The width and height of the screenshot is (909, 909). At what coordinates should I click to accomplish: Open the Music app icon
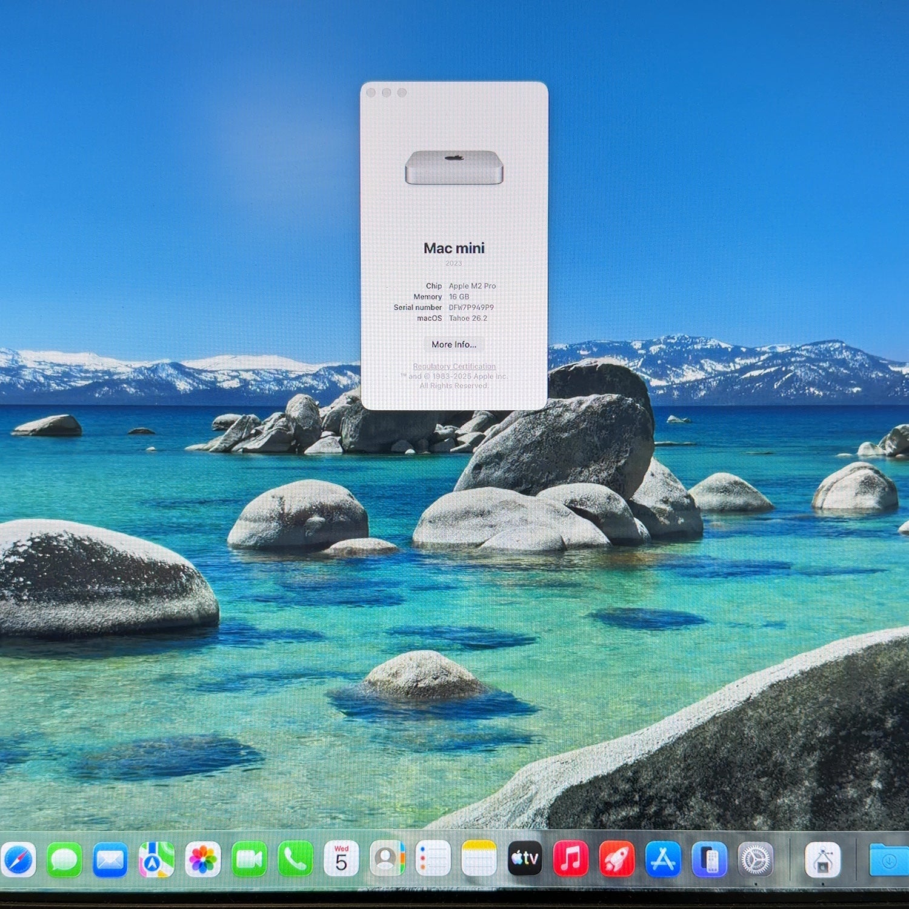[571, 859]
